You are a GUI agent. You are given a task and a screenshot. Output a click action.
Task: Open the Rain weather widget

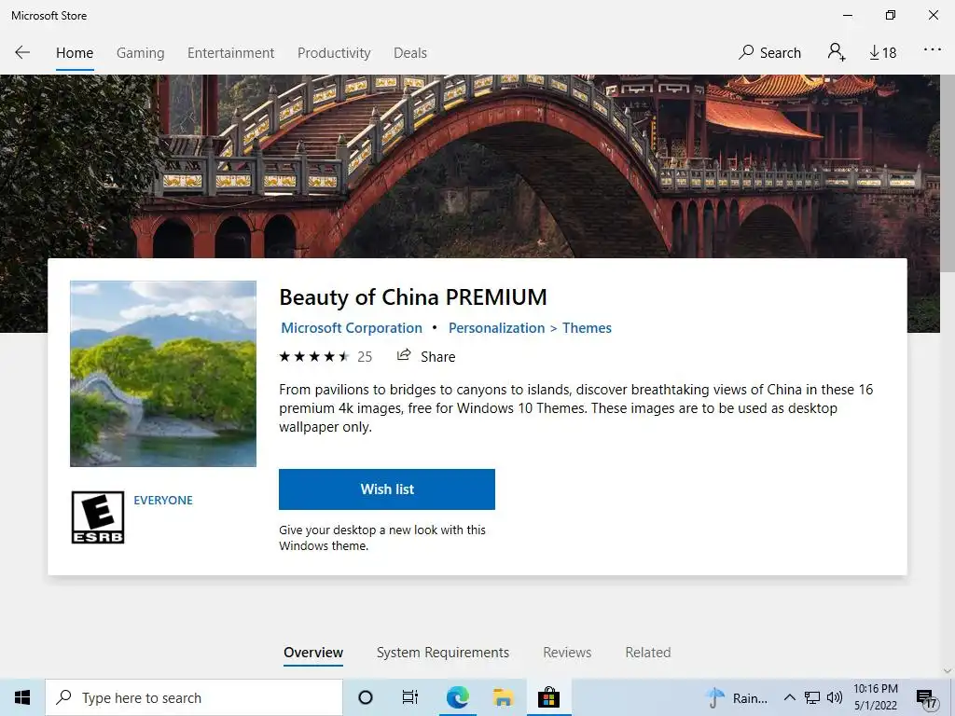pyautogui.click(x=737, y=697)
